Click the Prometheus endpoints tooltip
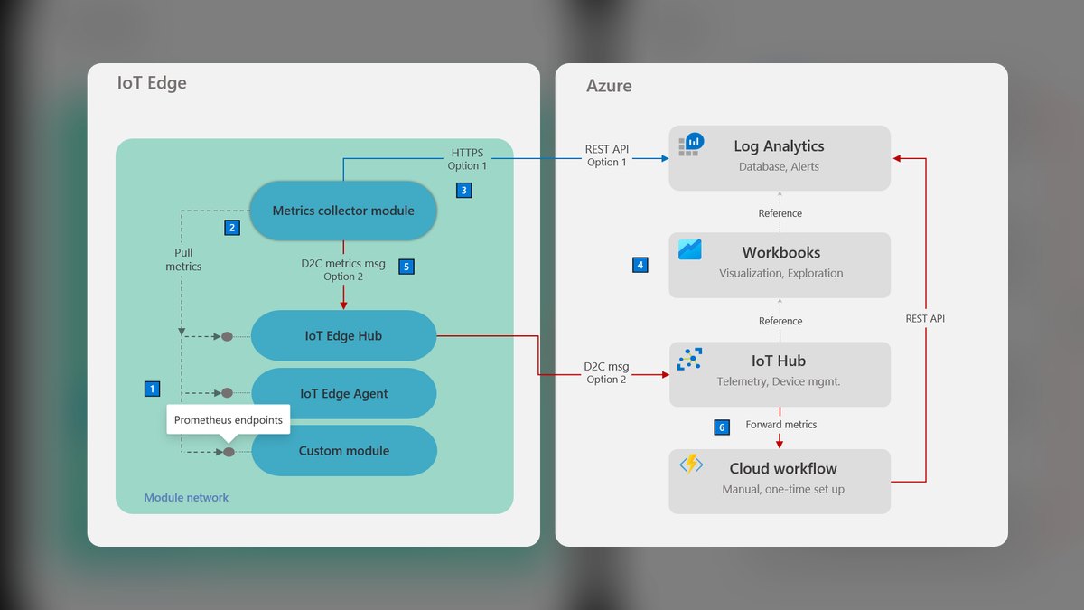Screen dimensions: 1084x610 point(229,420)
